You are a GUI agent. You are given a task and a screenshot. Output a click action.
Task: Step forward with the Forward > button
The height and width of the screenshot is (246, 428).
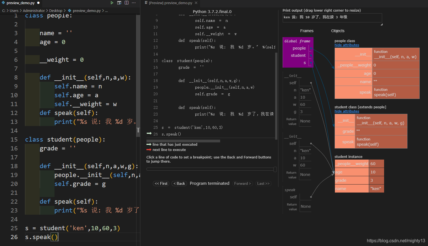click(x=242, y=183)
